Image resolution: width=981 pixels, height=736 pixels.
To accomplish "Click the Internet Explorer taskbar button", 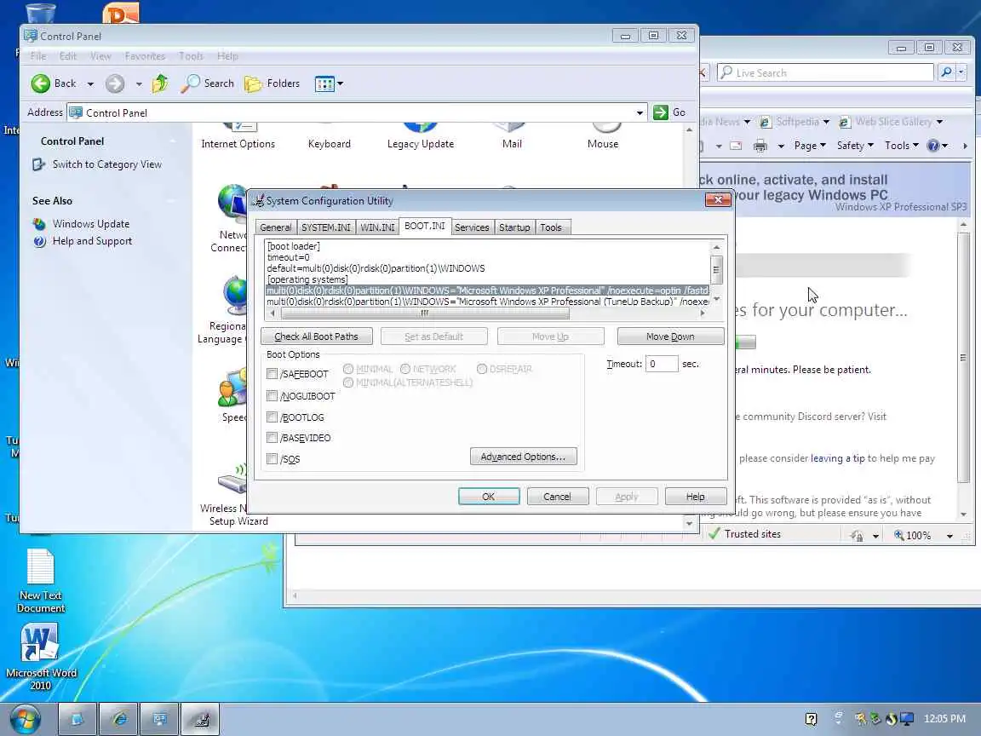I will coord(118,719).
